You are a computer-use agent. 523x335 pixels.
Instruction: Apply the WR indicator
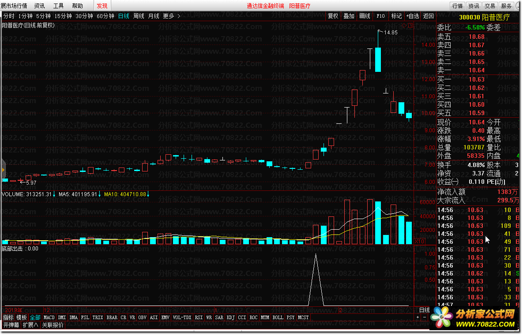209,317
